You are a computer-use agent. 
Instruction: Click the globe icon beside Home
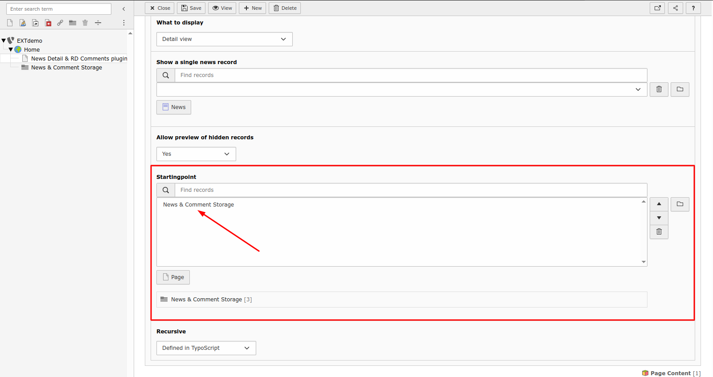point(18,49)
